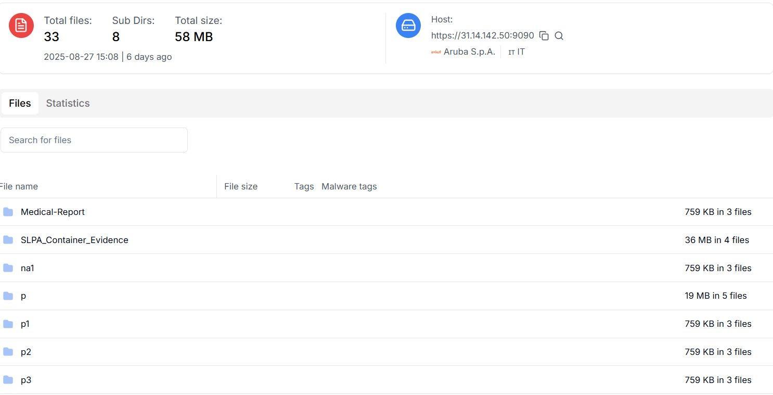The width and height of the screenshot is (773, 395).
Task: Click the Medical-Report folder icon
Action: pos(8,212)
